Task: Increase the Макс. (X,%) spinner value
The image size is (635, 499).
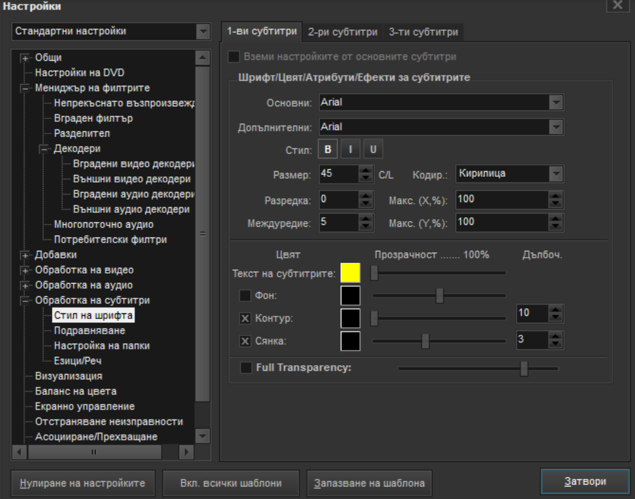Action: point(555,195)
